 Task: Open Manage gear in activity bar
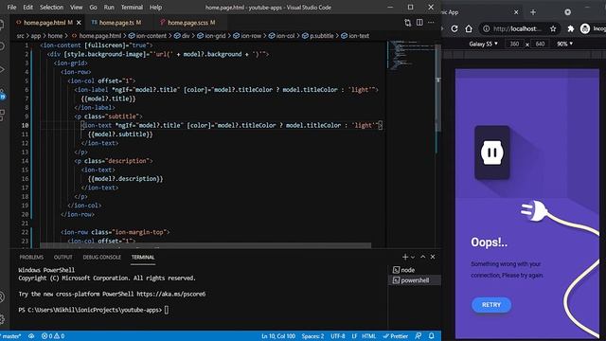(2, 319)
